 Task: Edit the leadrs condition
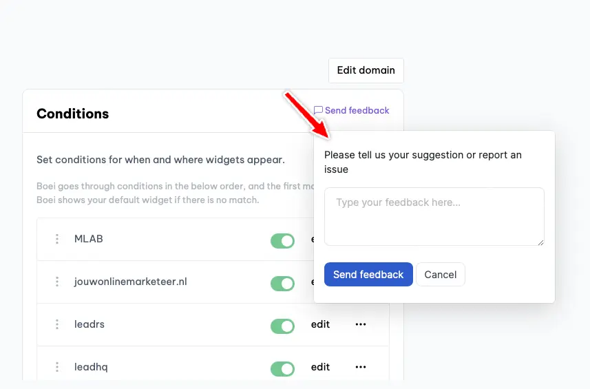(320, 324)
